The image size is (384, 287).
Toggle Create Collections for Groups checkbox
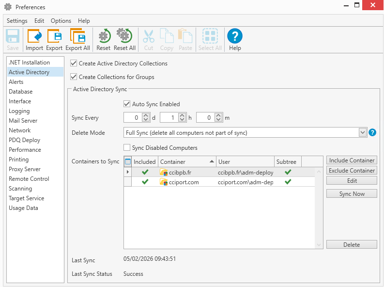(x=74, y=77)
